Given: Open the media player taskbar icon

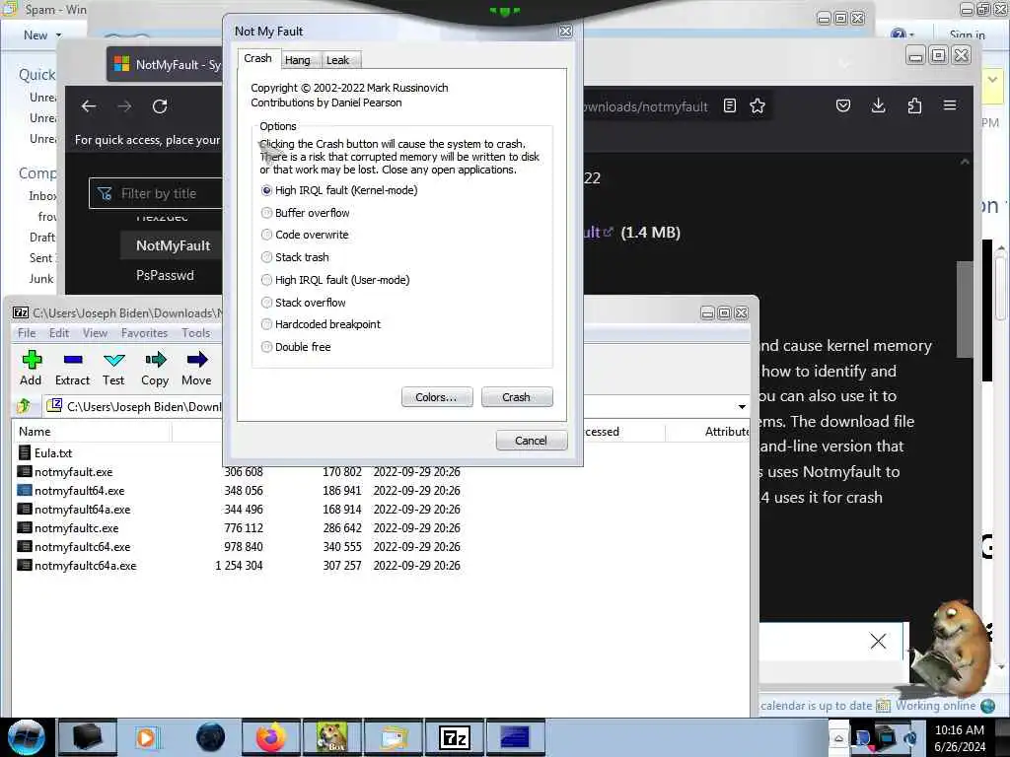Looking at the screenshot, I should 146,737.
